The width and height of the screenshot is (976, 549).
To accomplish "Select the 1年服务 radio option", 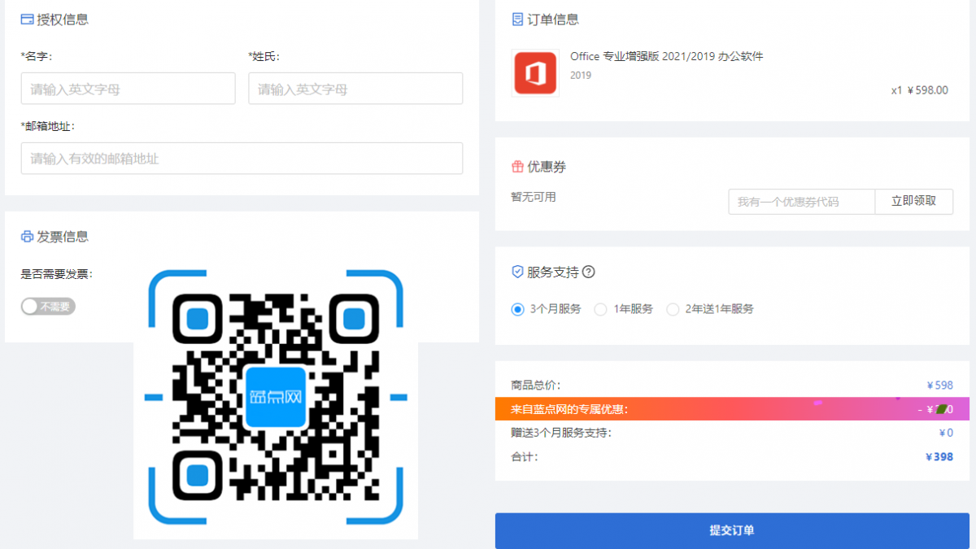I will tap(601, 309).
